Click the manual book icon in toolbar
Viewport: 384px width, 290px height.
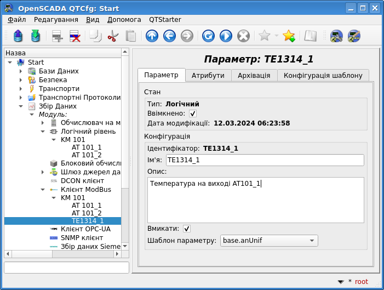pos(311,36)
